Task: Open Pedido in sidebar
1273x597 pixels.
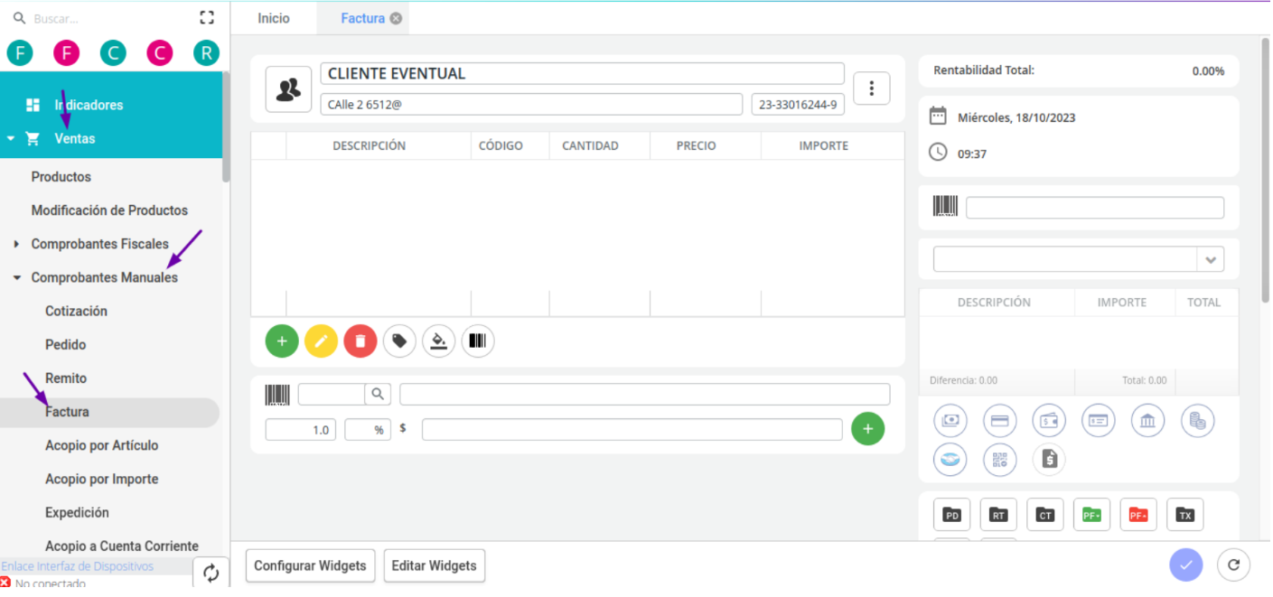Action: point(66,345)
